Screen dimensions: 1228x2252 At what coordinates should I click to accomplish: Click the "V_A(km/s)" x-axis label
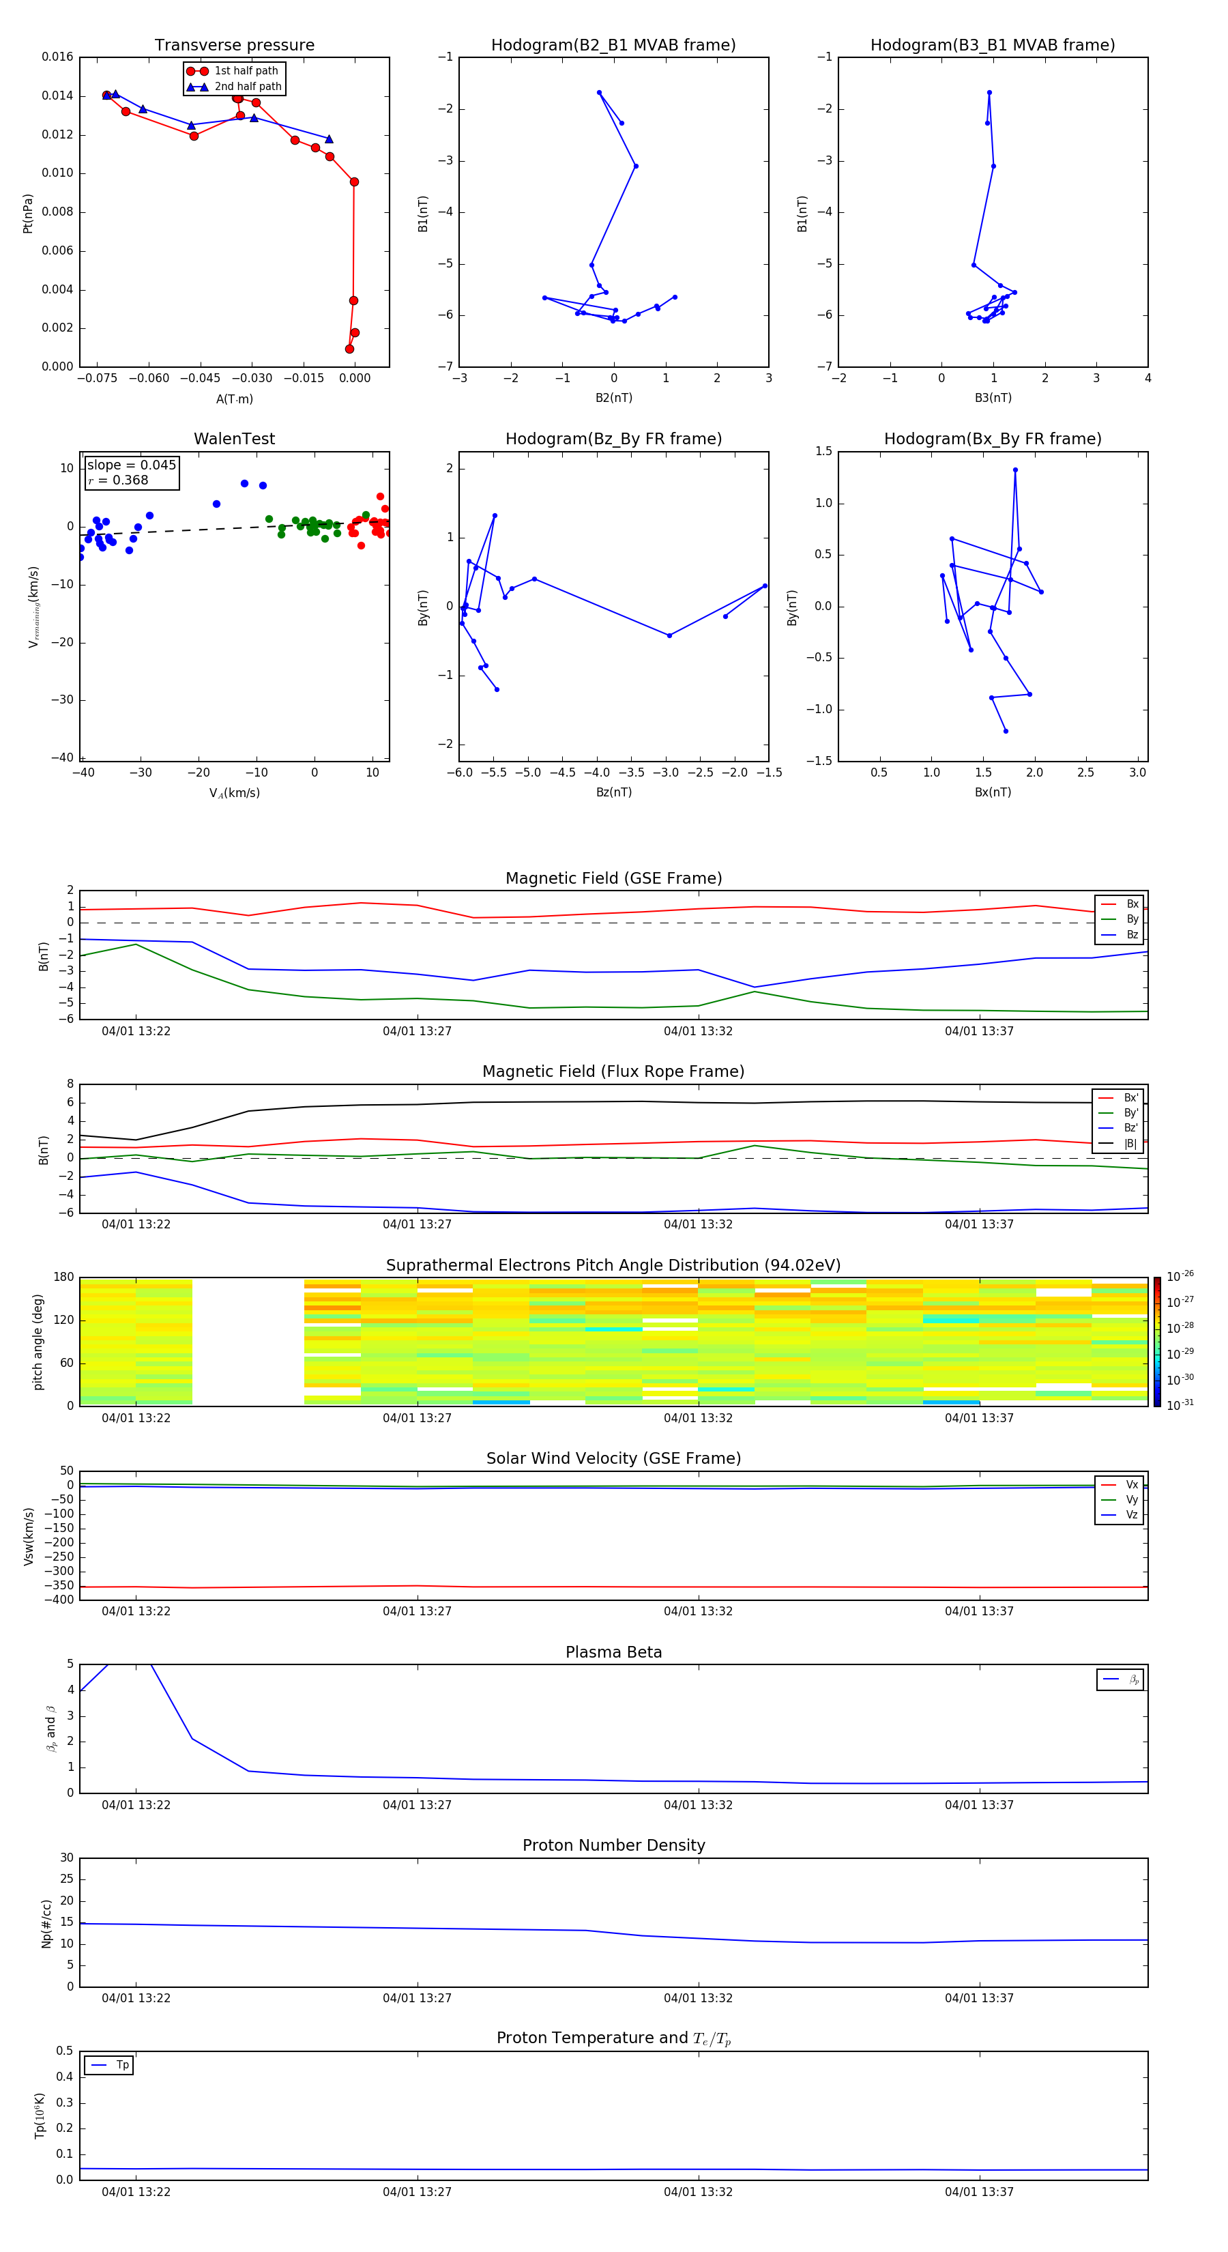(234, 793)
